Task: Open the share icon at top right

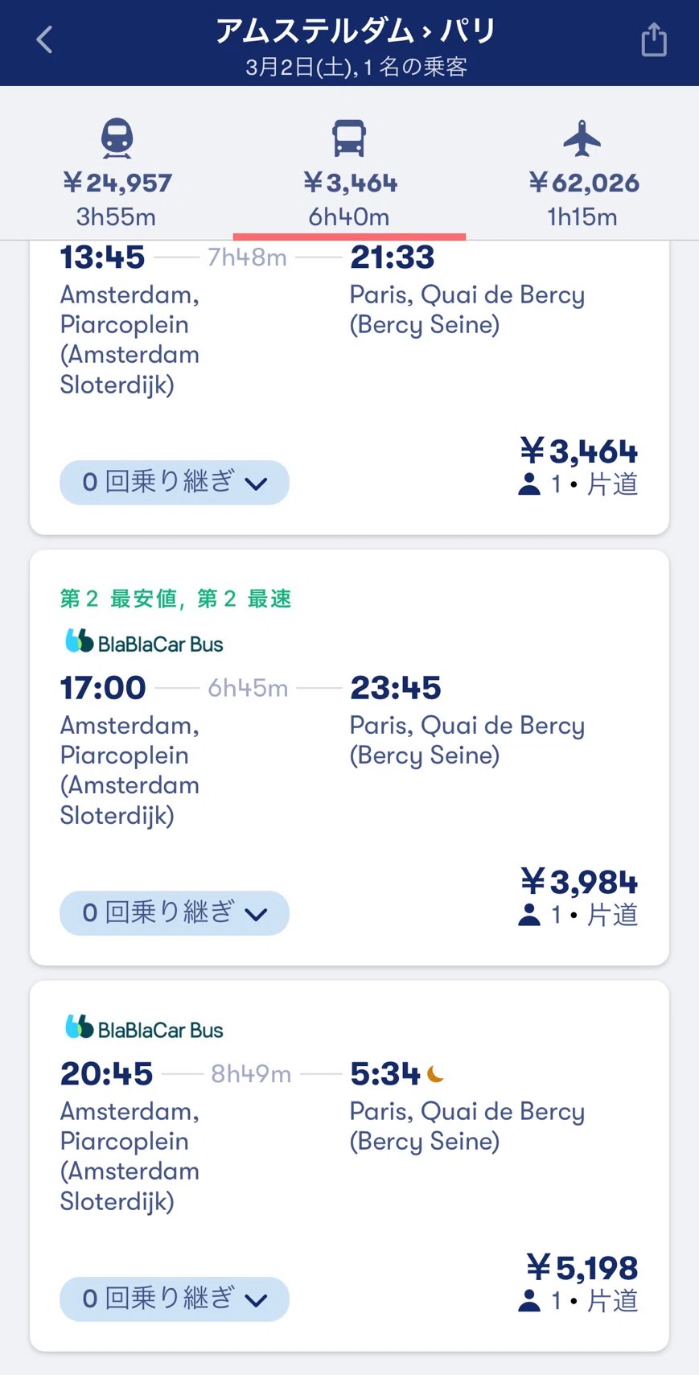Action: pyautogui.click(x=654, y=39)
